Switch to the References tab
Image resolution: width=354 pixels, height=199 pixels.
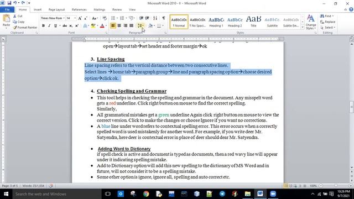[79, 9]
